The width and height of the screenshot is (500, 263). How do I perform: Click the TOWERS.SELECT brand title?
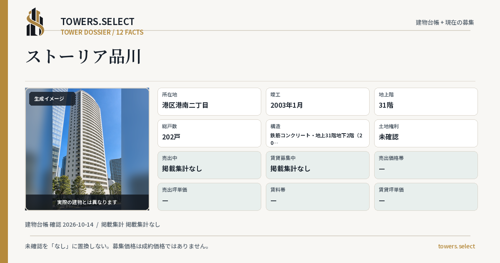pos(97,22)
